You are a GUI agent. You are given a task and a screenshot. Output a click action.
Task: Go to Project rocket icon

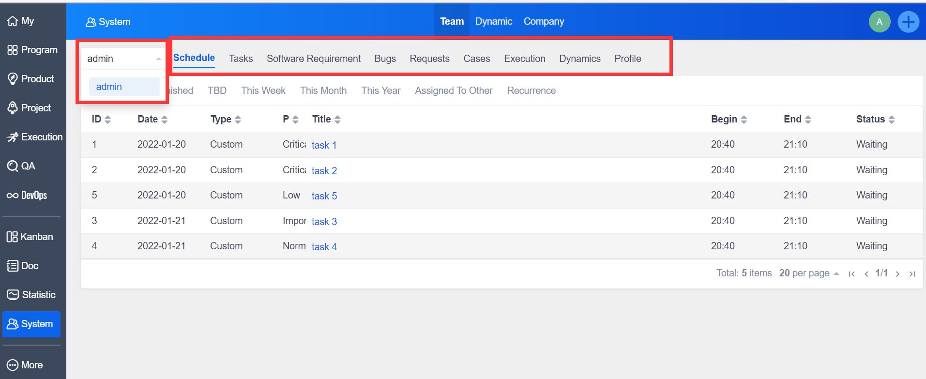(x=13, y=108)
